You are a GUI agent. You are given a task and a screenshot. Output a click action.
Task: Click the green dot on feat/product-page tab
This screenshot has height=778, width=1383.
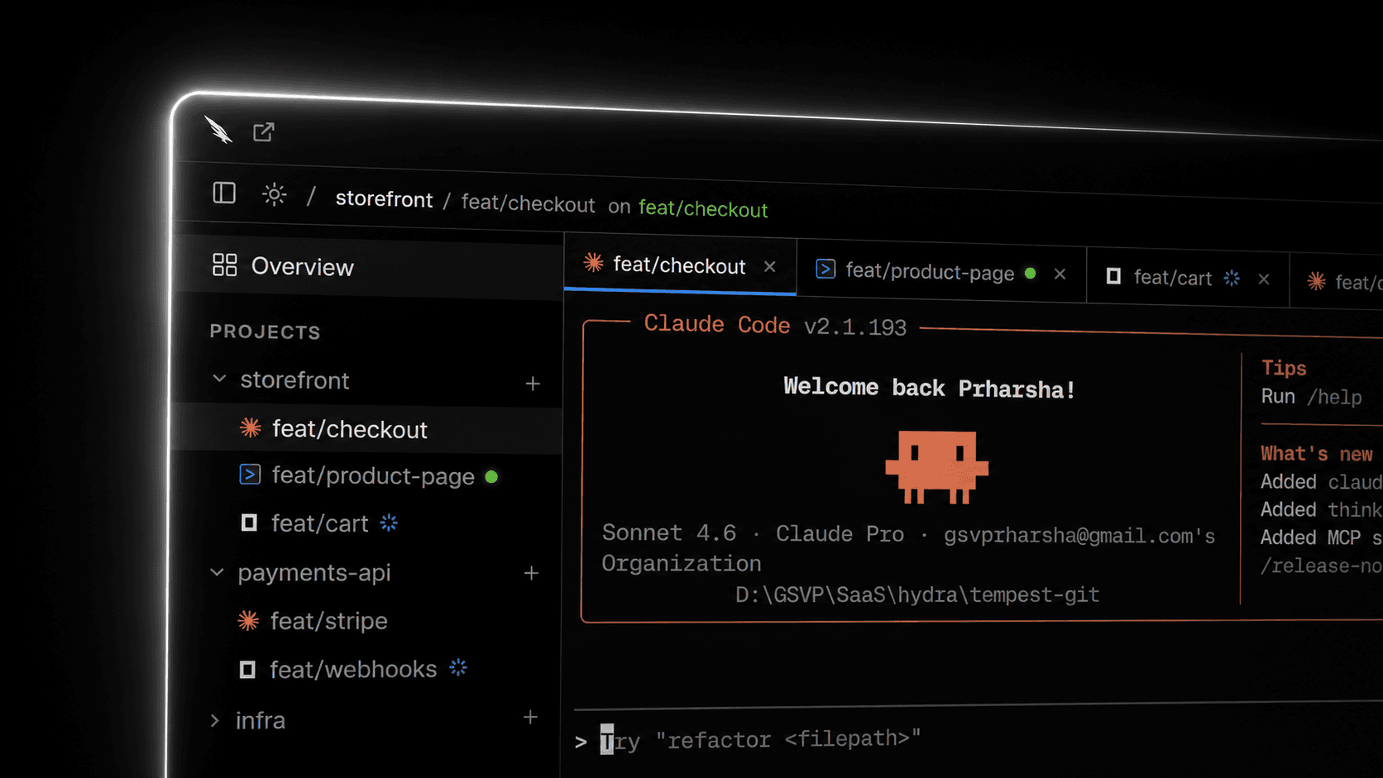1031,273
